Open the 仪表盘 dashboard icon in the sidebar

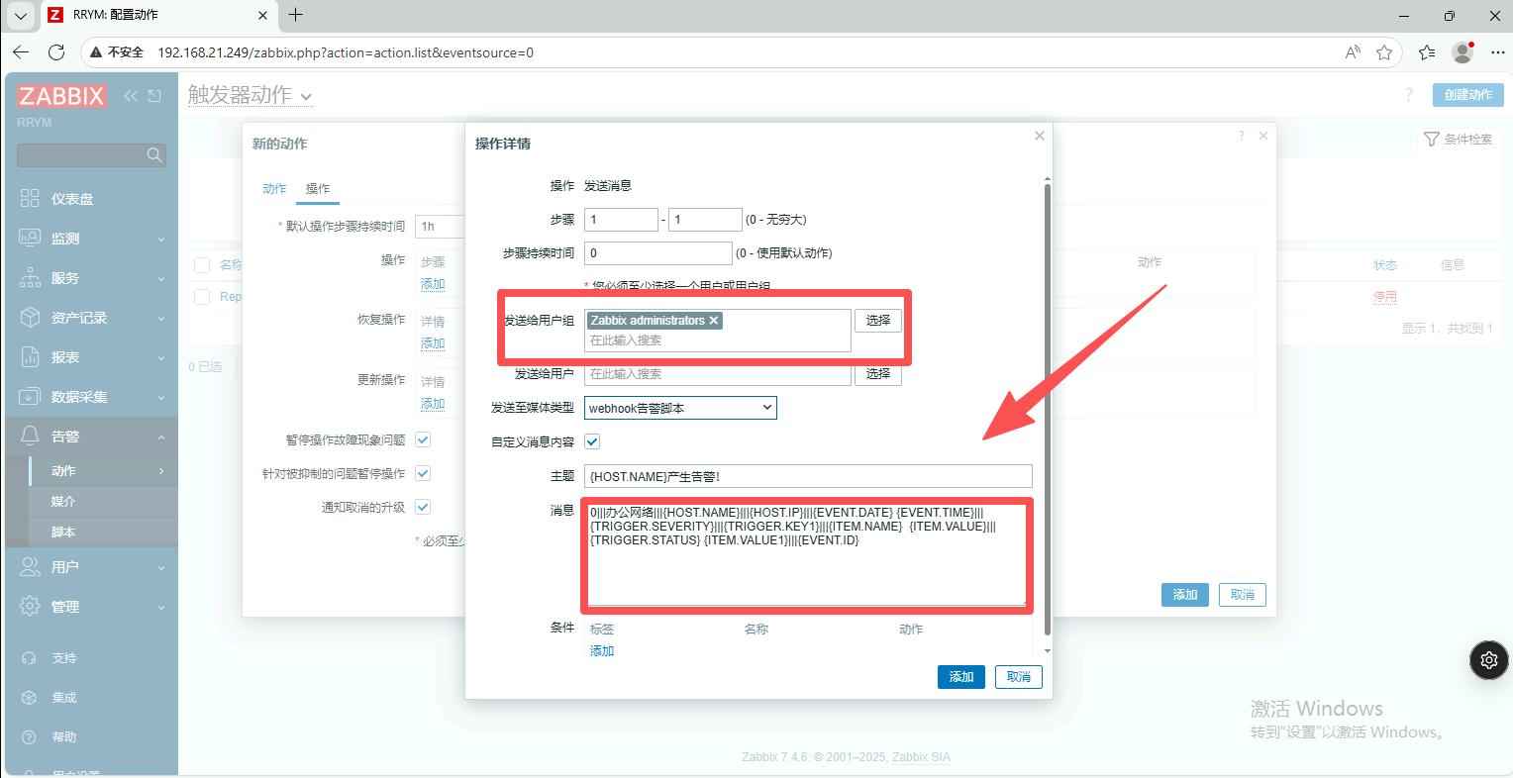30,199
